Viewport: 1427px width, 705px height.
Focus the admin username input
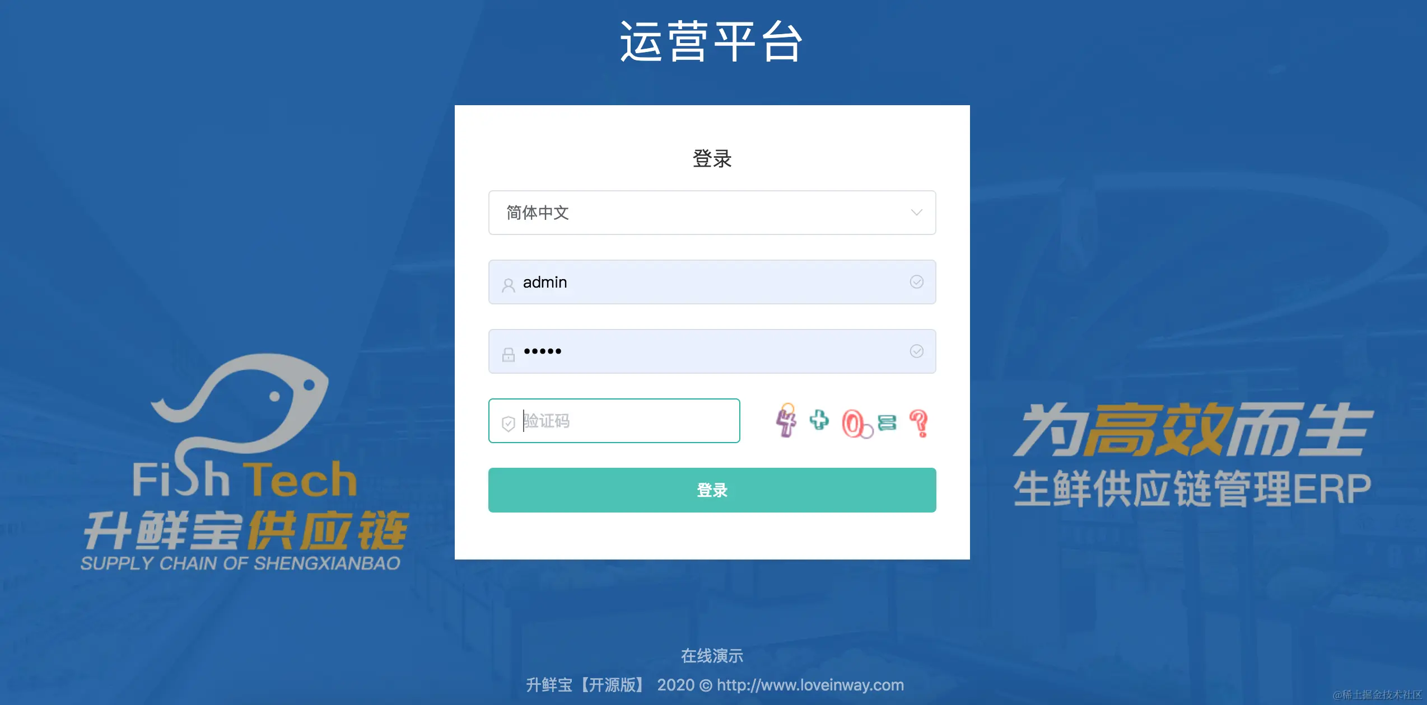(x=712, y=282)
